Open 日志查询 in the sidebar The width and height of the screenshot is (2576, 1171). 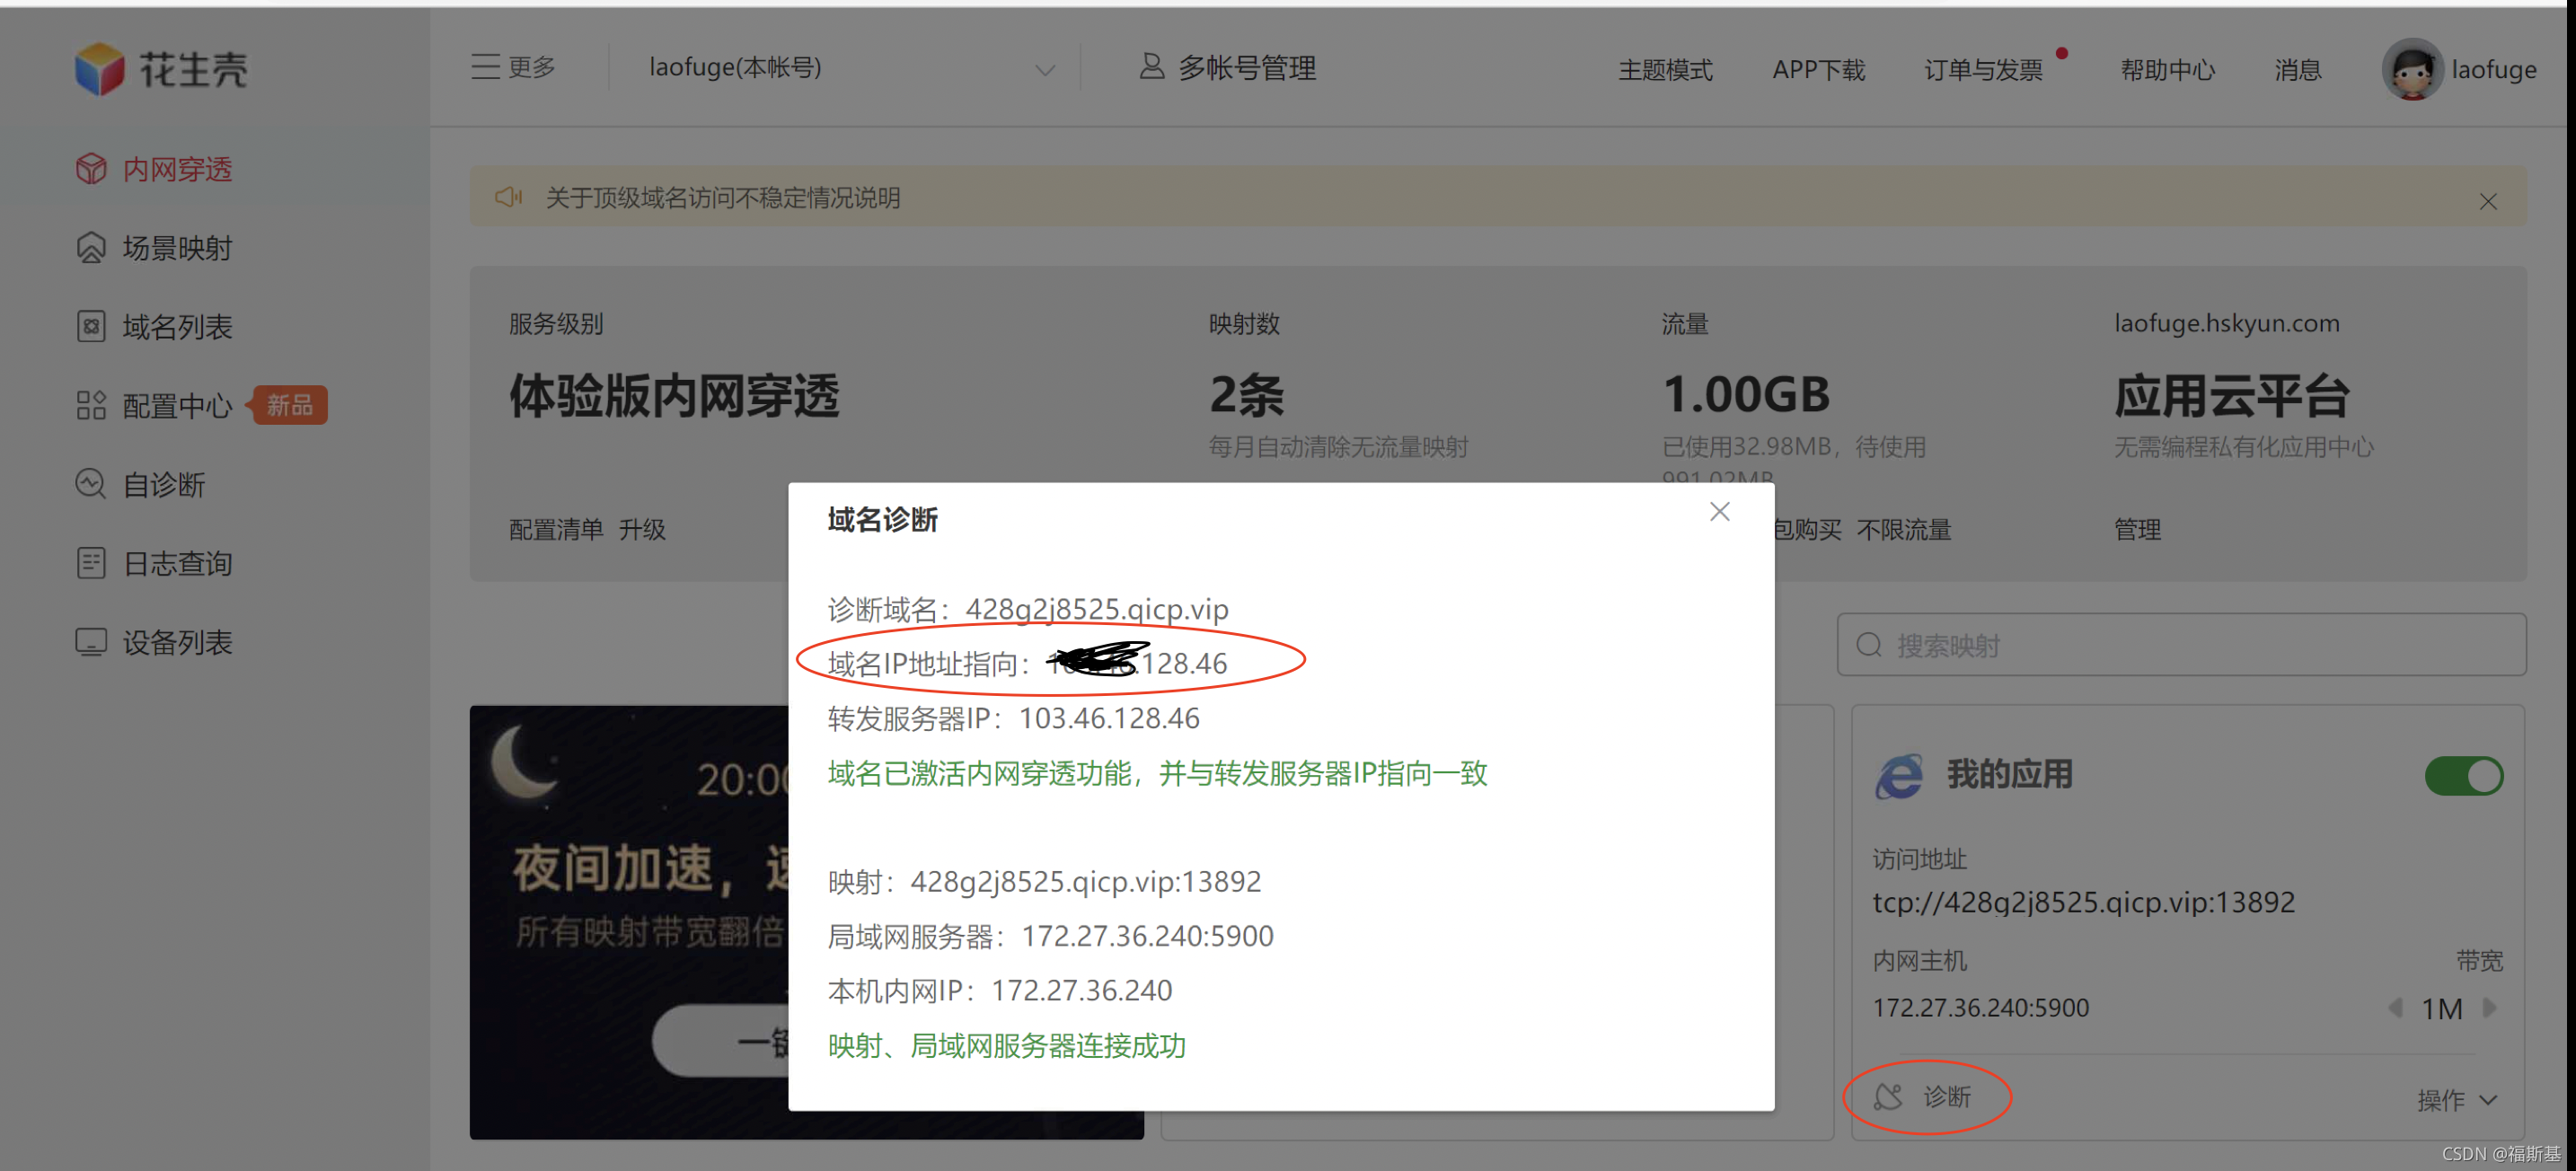(x=154, y=564)
